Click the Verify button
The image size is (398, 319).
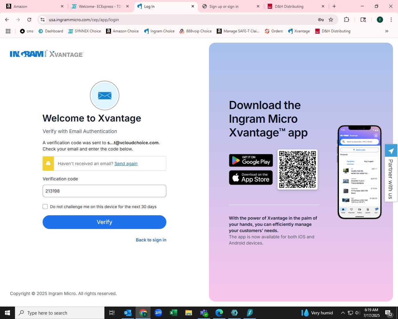[104, 222]
